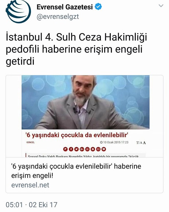169x212 pixels.
Task: Share article via the Pinterest icon
Action: point(93,149)
